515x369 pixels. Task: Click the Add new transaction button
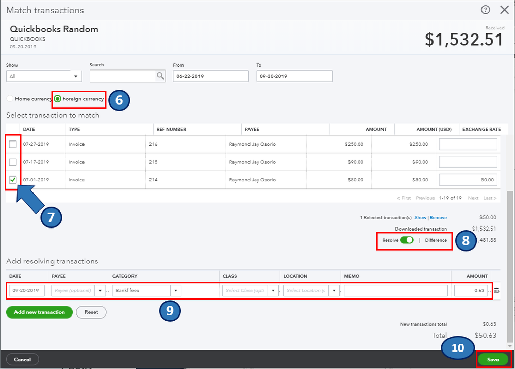tap(39, 312)
